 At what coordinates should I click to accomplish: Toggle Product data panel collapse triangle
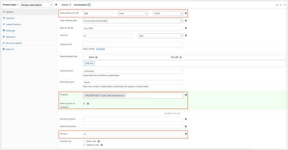(285, 5)
